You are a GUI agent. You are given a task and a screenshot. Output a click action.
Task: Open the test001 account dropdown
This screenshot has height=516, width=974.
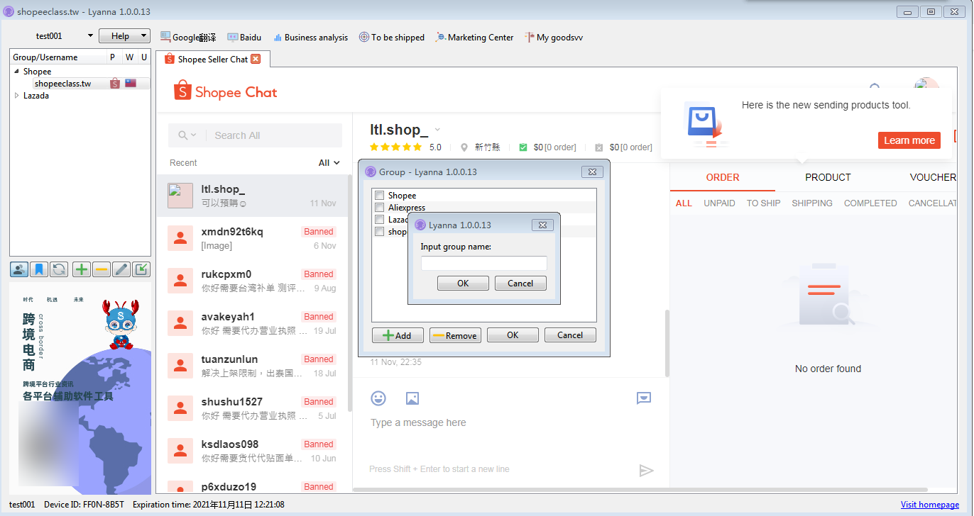(90, 36)
